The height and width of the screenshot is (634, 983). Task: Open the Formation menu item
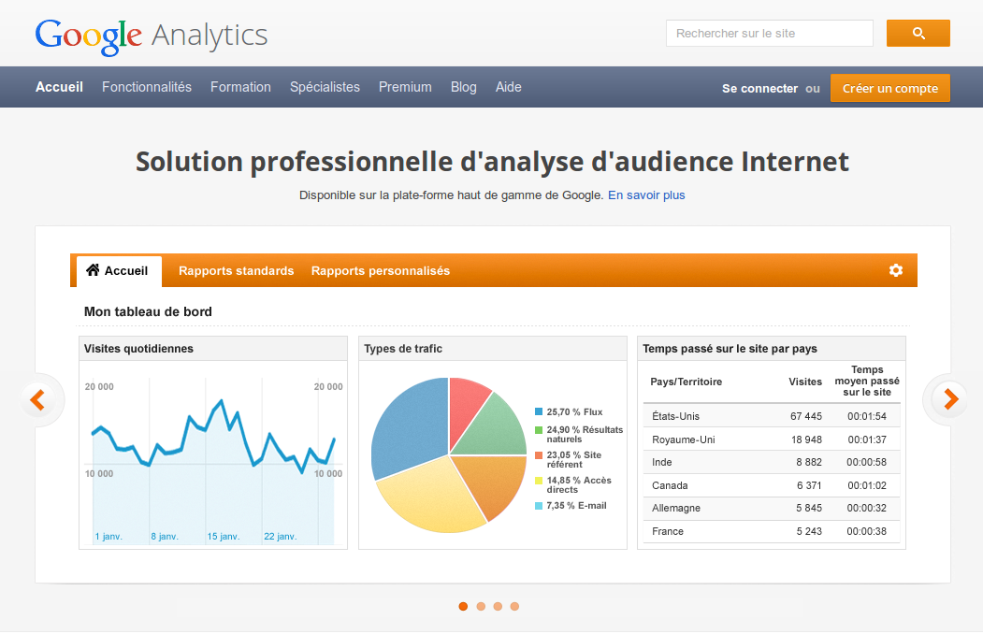point(240,87)
